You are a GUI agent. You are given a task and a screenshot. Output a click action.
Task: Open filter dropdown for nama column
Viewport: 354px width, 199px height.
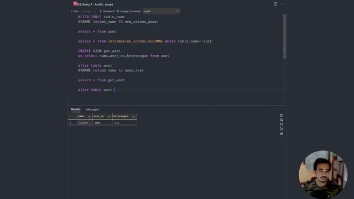(89, 117)
